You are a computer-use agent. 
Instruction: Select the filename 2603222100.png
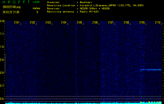click(x=11, y=7)
